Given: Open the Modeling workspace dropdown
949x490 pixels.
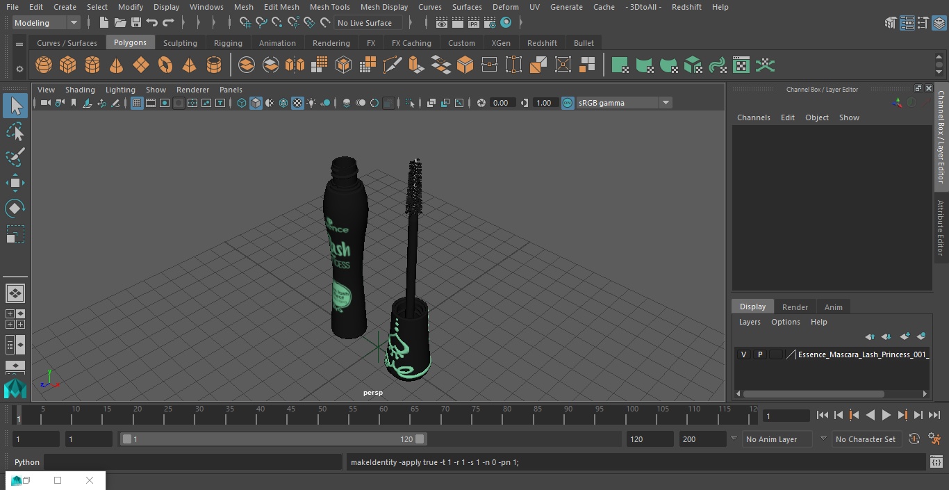Looking at the screenshot, I should point(46,23).
